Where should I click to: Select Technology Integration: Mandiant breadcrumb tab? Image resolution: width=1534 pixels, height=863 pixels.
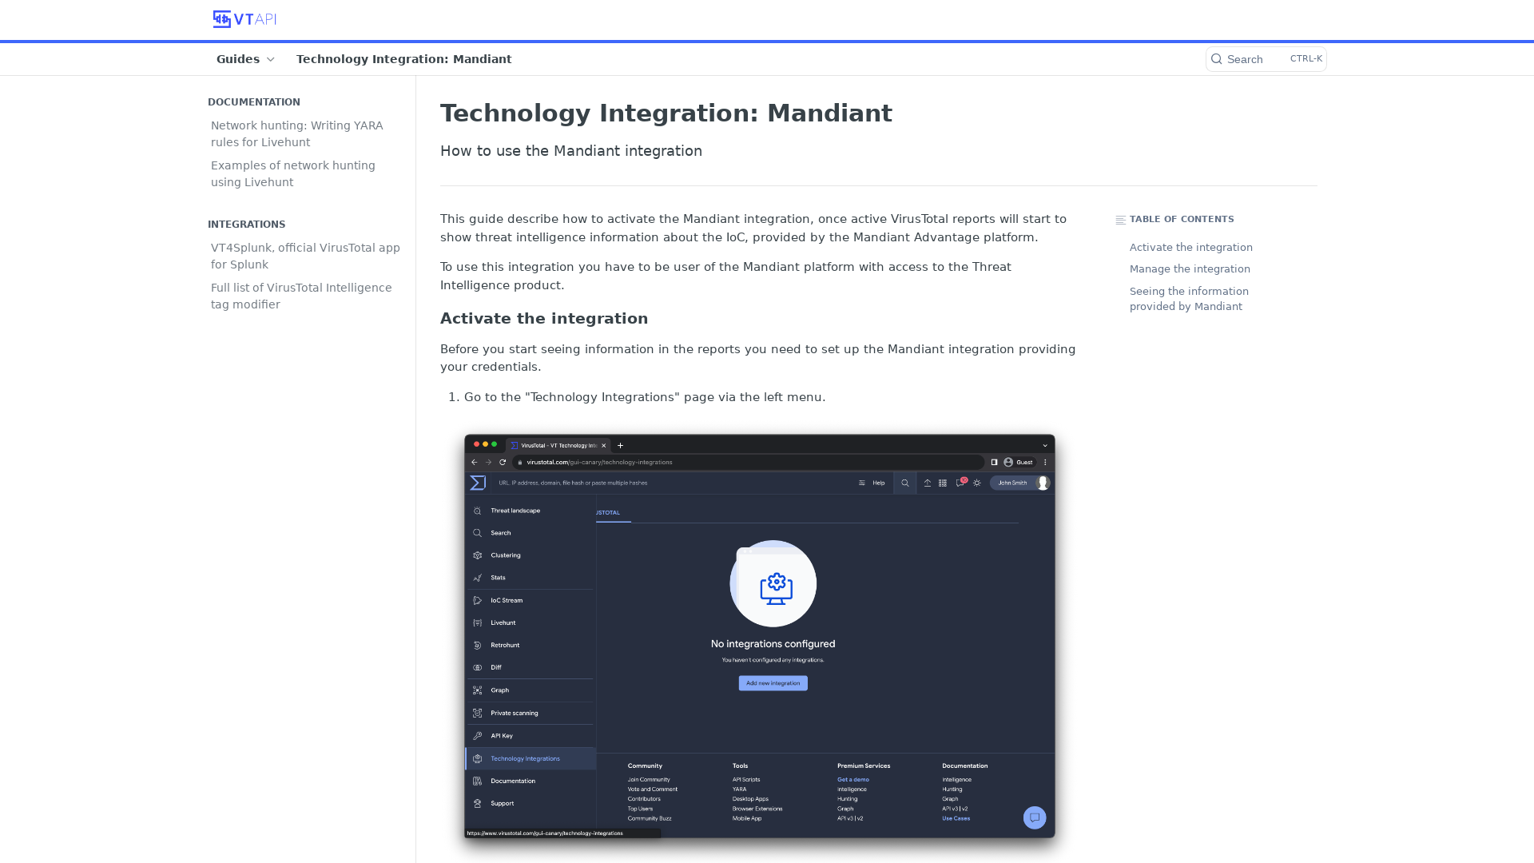403,59
